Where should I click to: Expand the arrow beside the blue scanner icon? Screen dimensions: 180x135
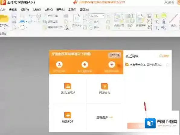[27, 21]
